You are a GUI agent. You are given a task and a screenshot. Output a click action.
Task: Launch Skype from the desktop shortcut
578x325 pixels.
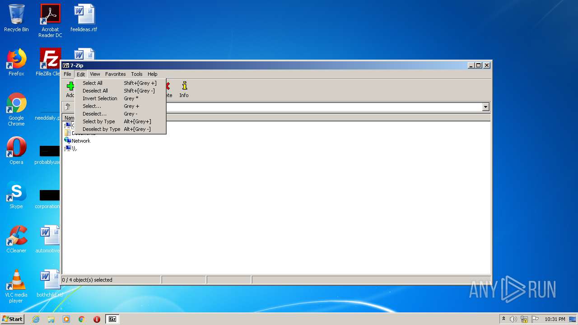click(x=16, y=195)
